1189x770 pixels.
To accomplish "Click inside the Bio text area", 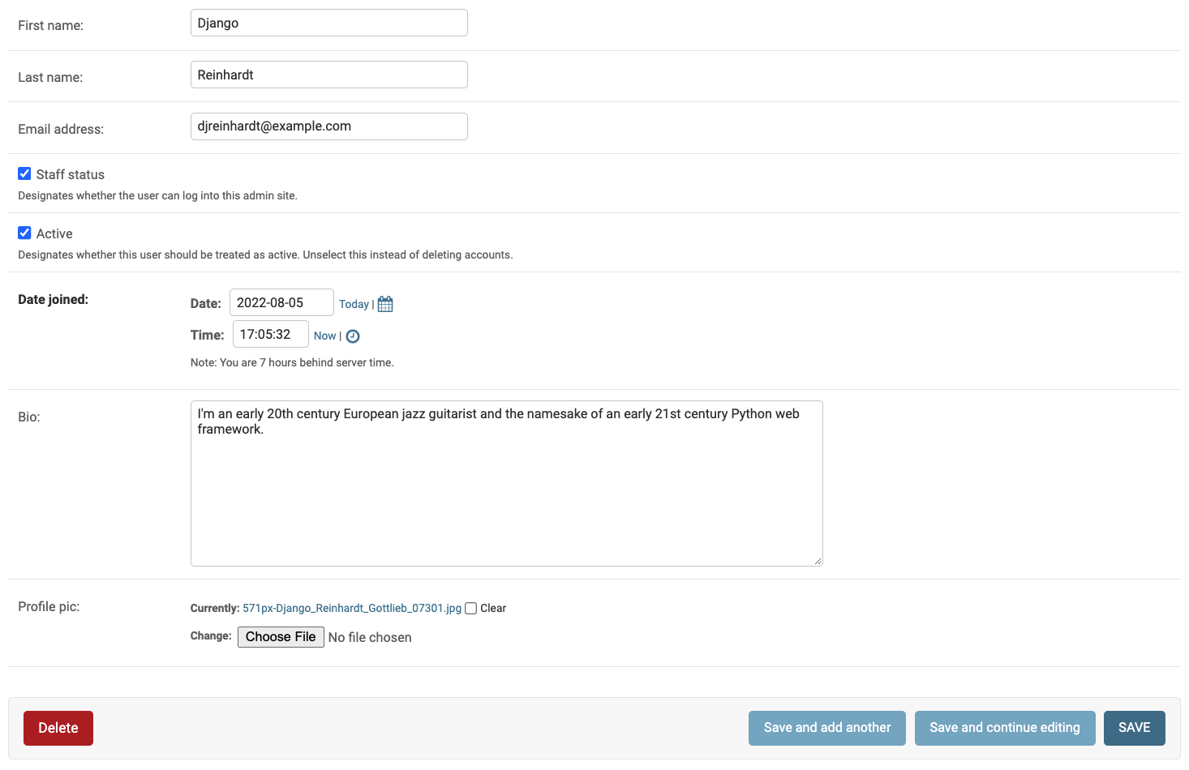I will click(506, 483).
